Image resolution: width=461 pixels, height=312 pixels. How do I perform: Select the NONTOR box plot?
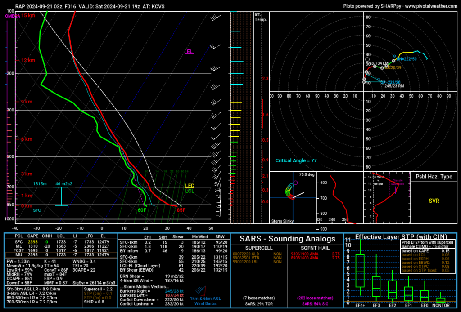(x=441, y=299)
